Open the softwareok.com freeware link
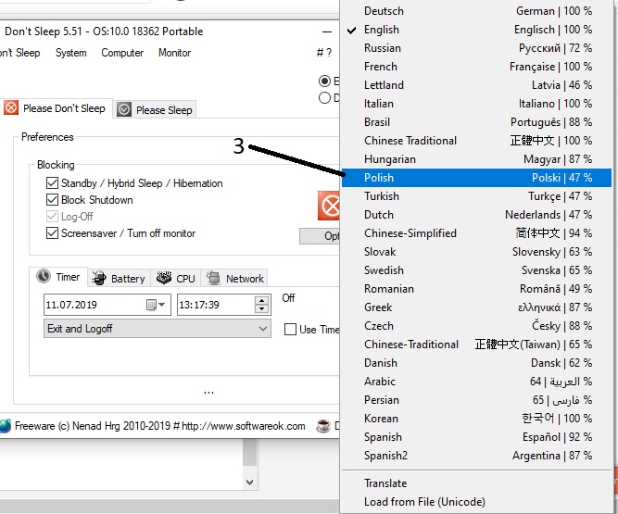 click(x=159, y=426)
